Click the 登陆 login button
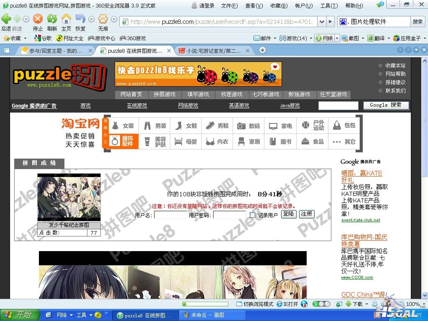 (x=289, y=214)
